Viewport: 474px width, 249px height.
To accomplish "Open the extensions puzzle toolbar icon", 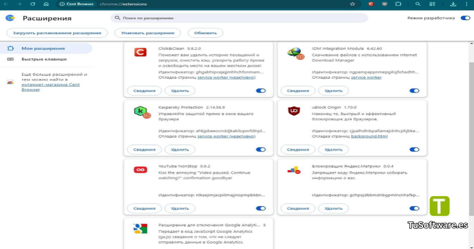I will [x=398, y=4].
